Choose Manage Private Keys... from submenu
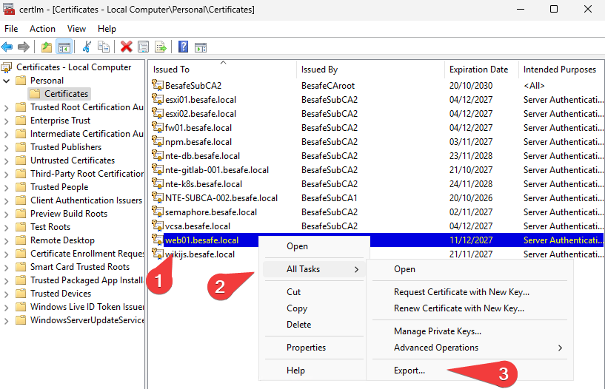605x389 pixels. pos(438,331)
